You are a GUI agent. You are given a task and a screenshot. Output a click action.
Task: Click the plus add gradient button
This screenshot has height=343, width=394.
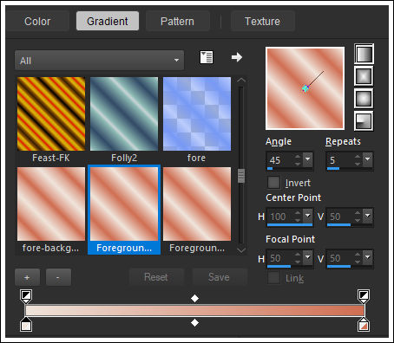pos(27,277)
